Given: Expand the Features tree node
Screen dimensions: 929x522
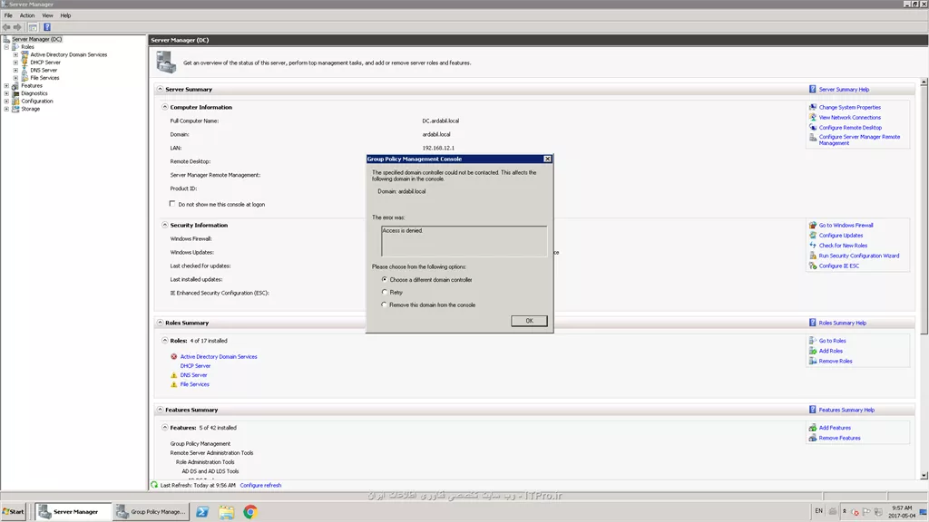Looking at the screenshot, I should pyautogui.click(x=6, y=86).
